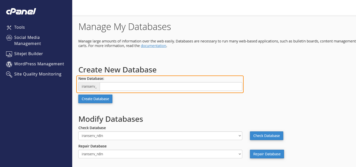Screen dimensions: 356x167
Task: Select iranserv_n8n in the Check Database dropdown
Action: 160,135
